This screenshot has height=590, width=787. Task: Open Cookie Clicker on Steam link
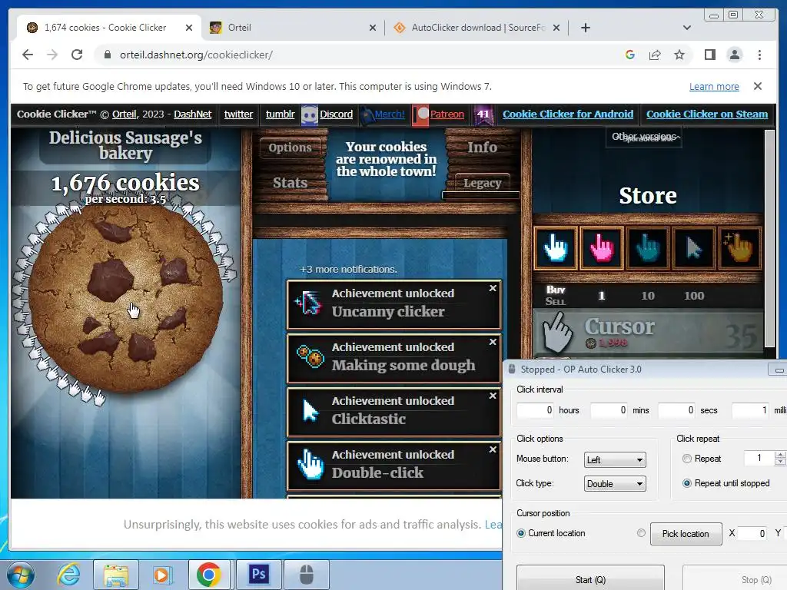707,114
